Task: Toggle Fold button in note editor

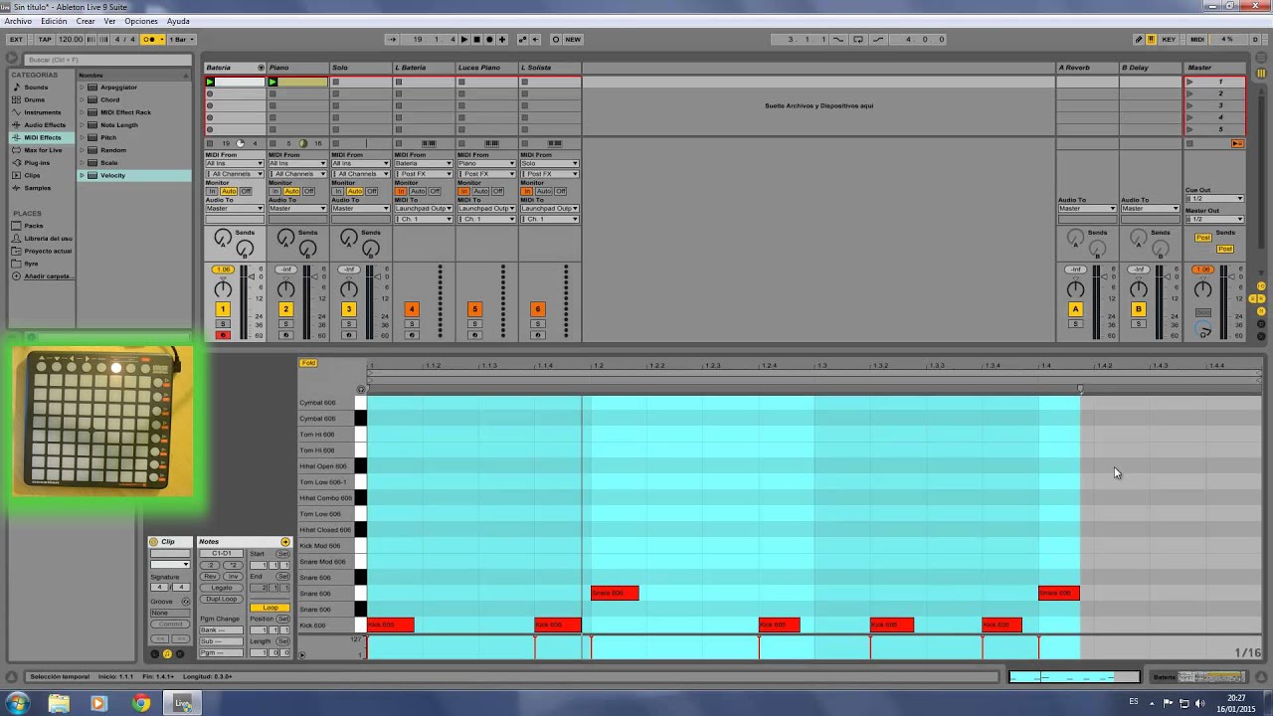Action: click(x=308, y=363)
